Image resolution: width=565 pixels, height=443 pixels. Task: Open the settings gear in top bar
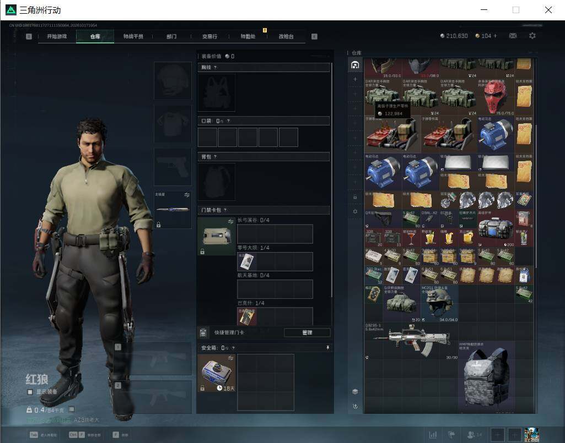tap(532, 36)
